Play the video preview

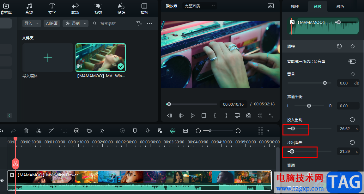192,116
